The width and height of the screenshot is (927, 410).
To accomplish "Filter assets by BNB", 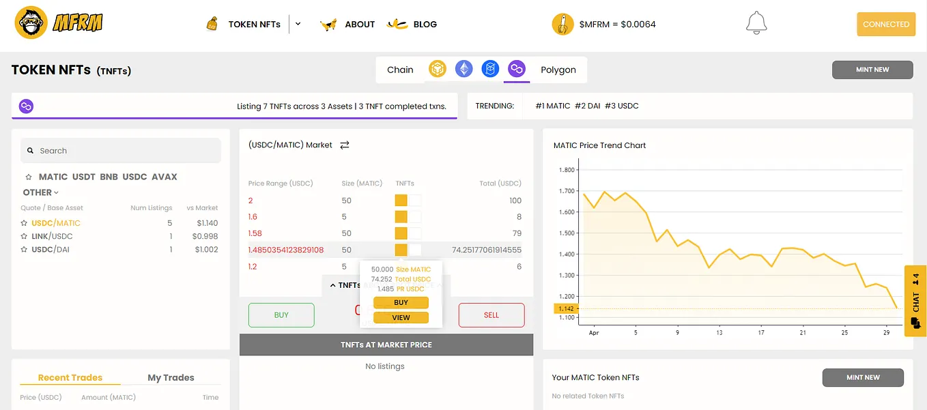I will [x=109, y=177].
